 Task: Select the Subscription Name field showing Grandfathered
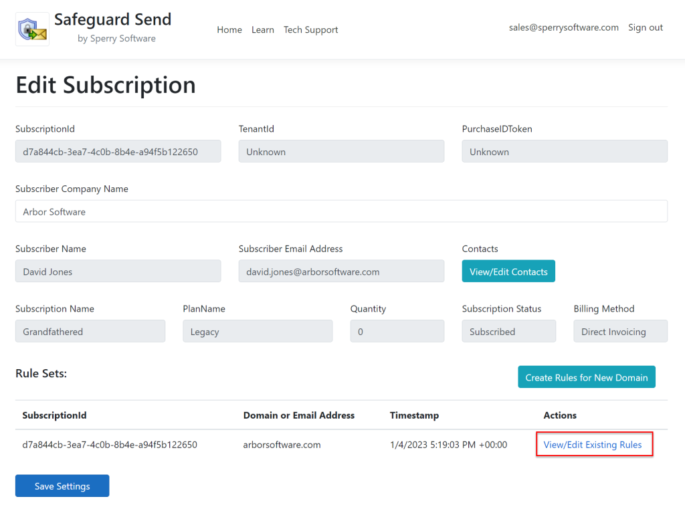[x=90, y=331]
